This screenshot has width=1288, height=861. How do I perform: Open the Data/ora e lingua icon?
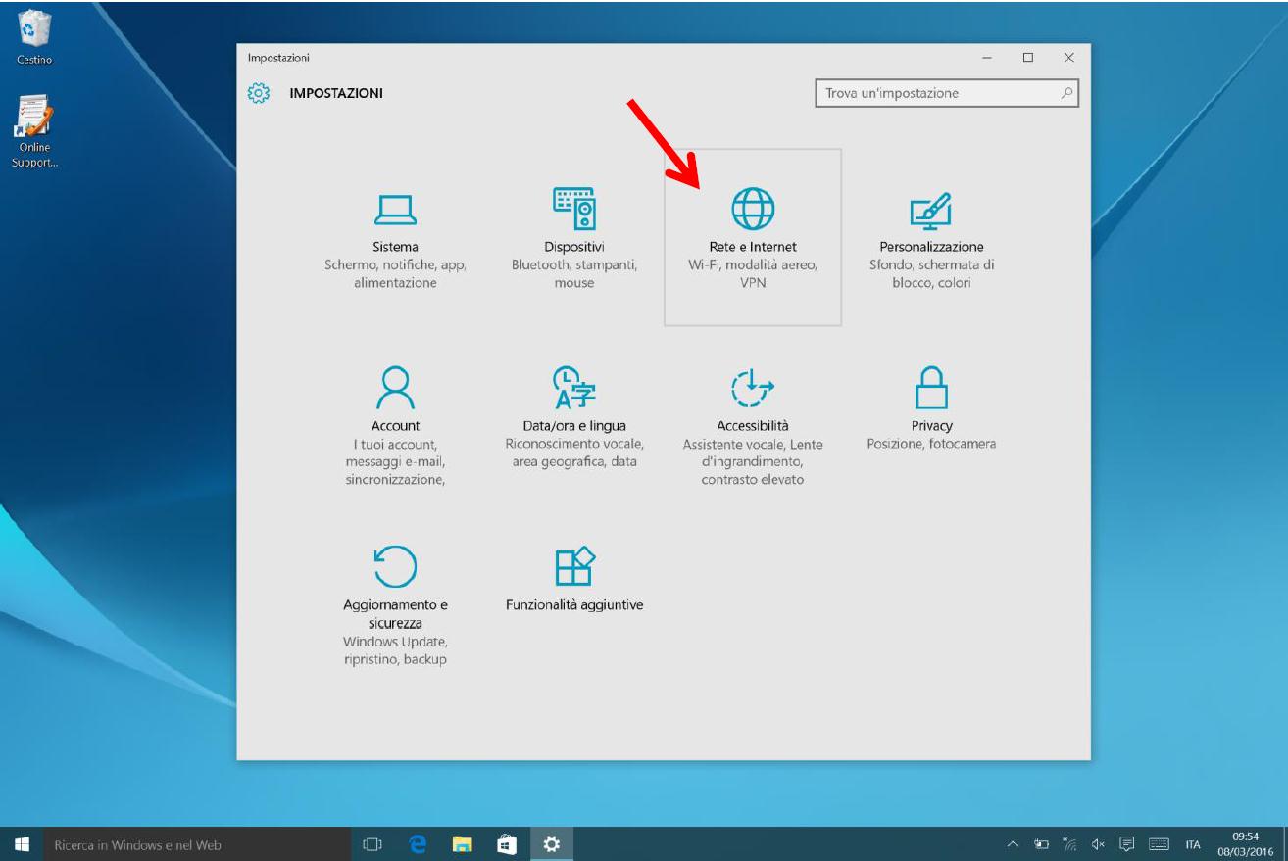[573, 386]
